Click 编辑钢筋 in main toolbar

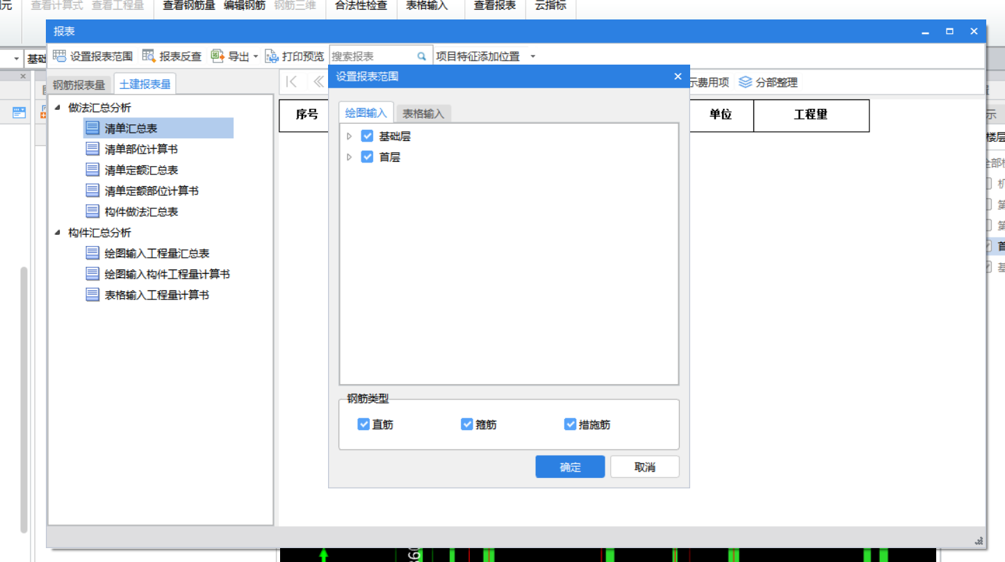click(245, 6)
